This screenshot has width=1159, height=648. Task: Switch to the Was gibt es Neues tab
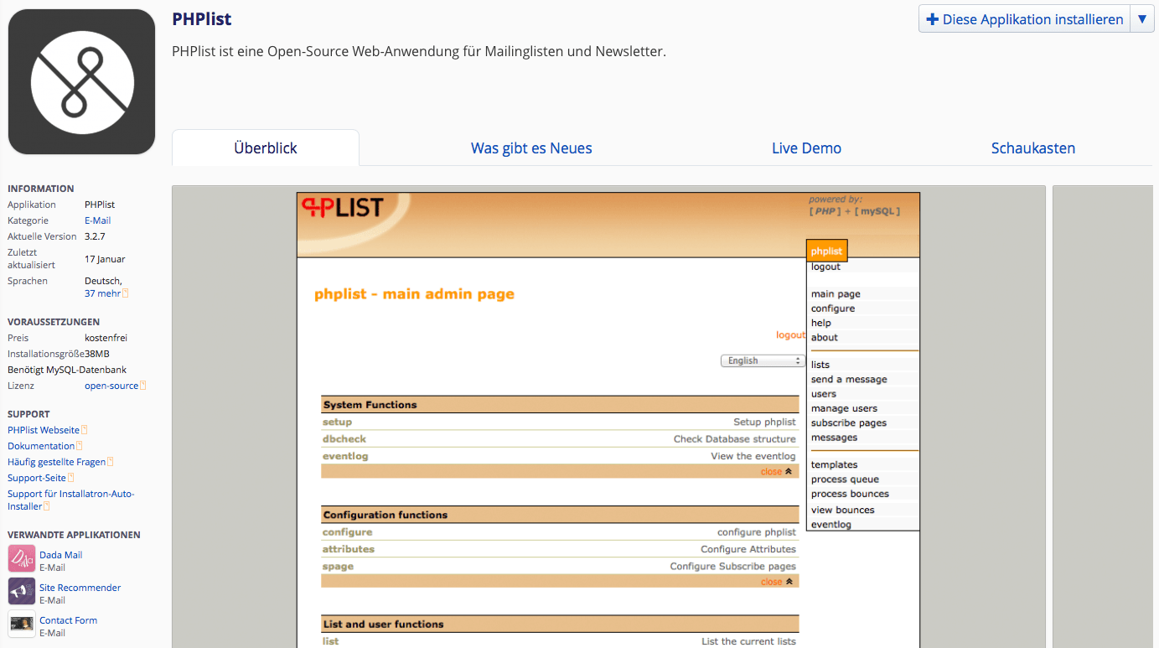pyautogui.click(x=531, y=148)
